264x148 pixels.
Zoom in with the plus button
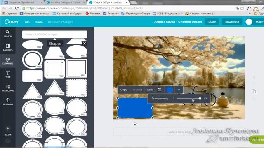click(8, 128)
